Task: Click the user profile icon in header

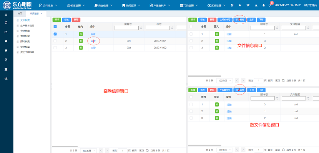Action: coord(264,5)
